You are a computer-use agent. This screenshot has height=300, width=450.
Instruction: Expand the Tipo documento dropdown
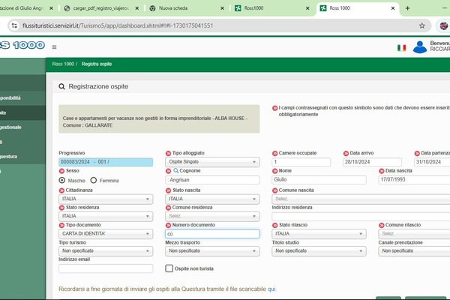coord(105,233)
